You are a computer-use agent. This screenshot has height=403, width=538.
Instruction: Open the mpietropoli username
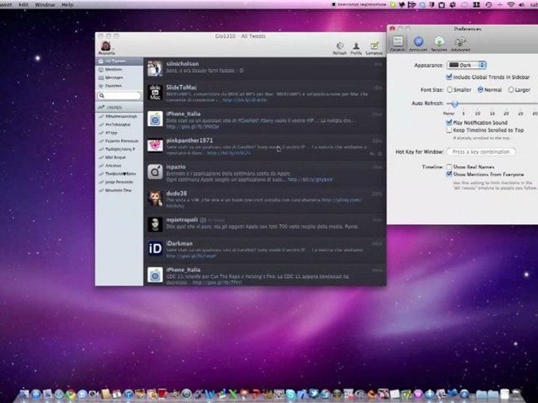click(182, 219)
